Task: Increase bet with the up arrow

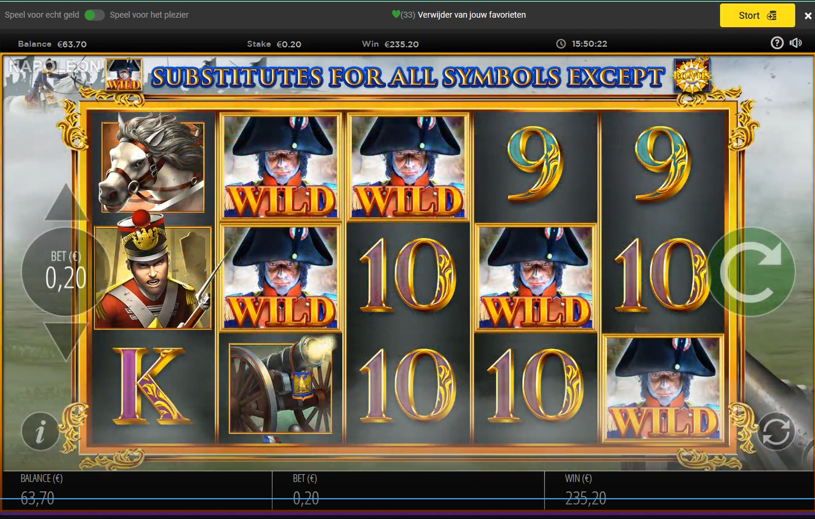Action: click(x=66, y=204)
